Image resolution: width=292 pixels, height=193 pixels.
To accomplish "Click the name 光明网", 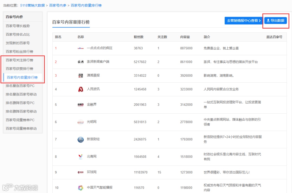I will [92, 122].
